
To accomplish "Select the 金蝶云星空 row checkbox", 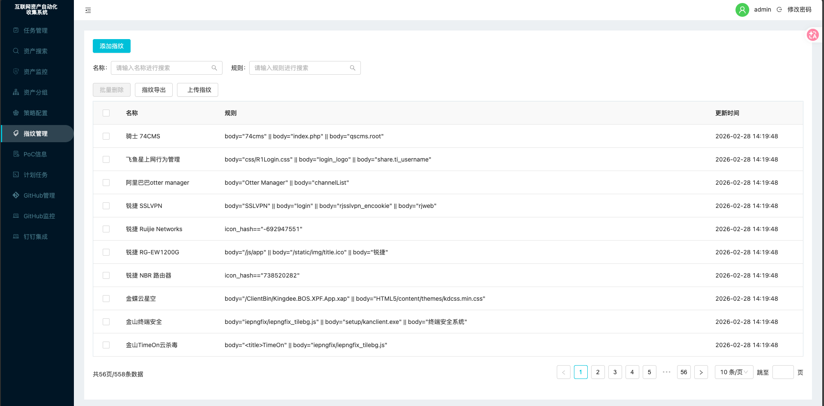I will point(106,299).
